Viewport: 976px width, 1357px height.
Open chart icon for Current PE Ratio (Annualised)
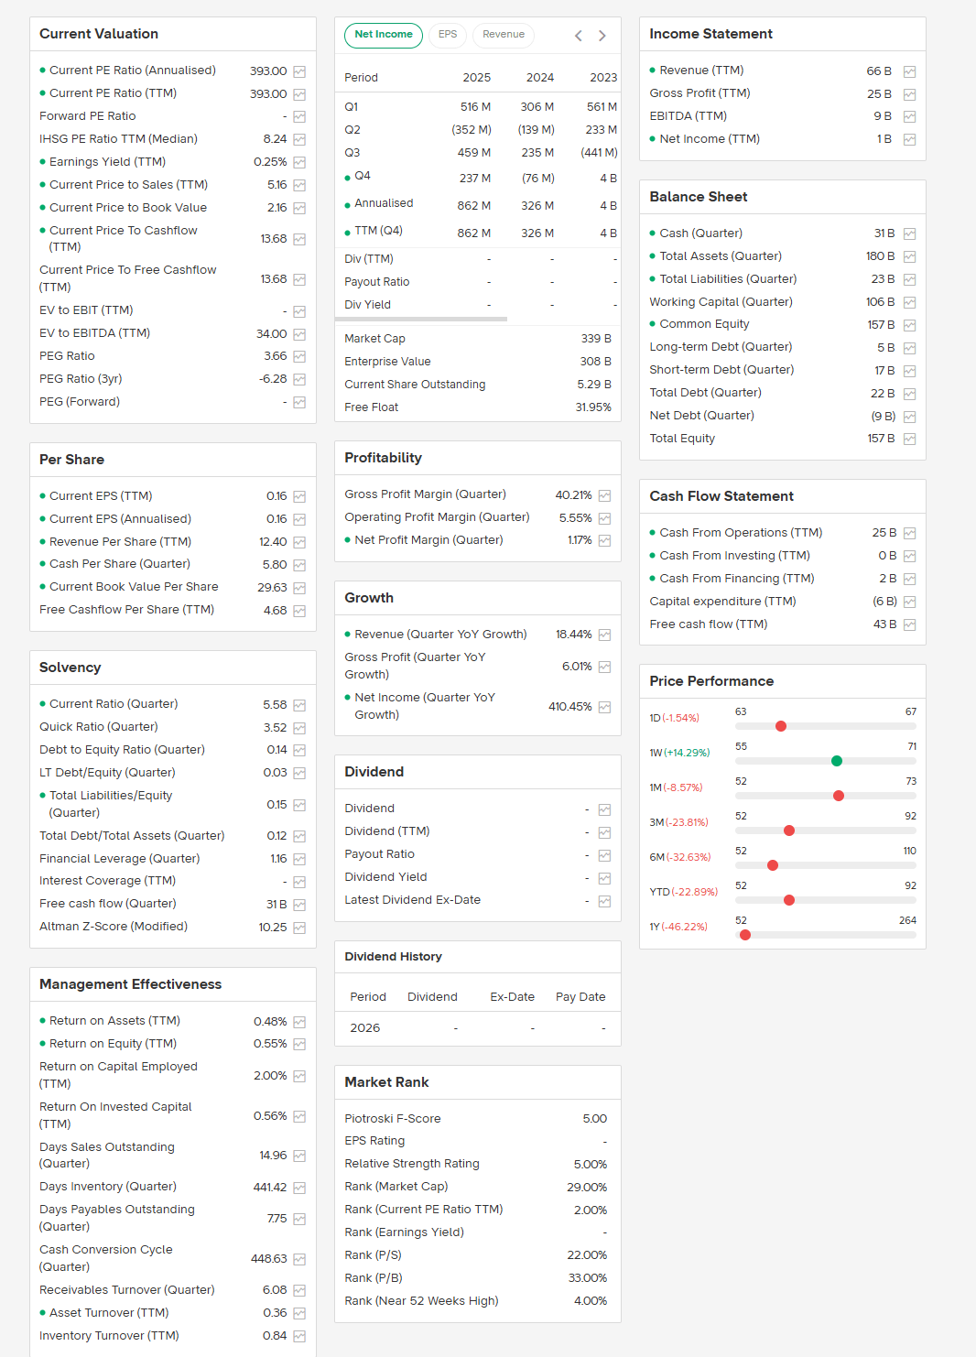(299, 71)
